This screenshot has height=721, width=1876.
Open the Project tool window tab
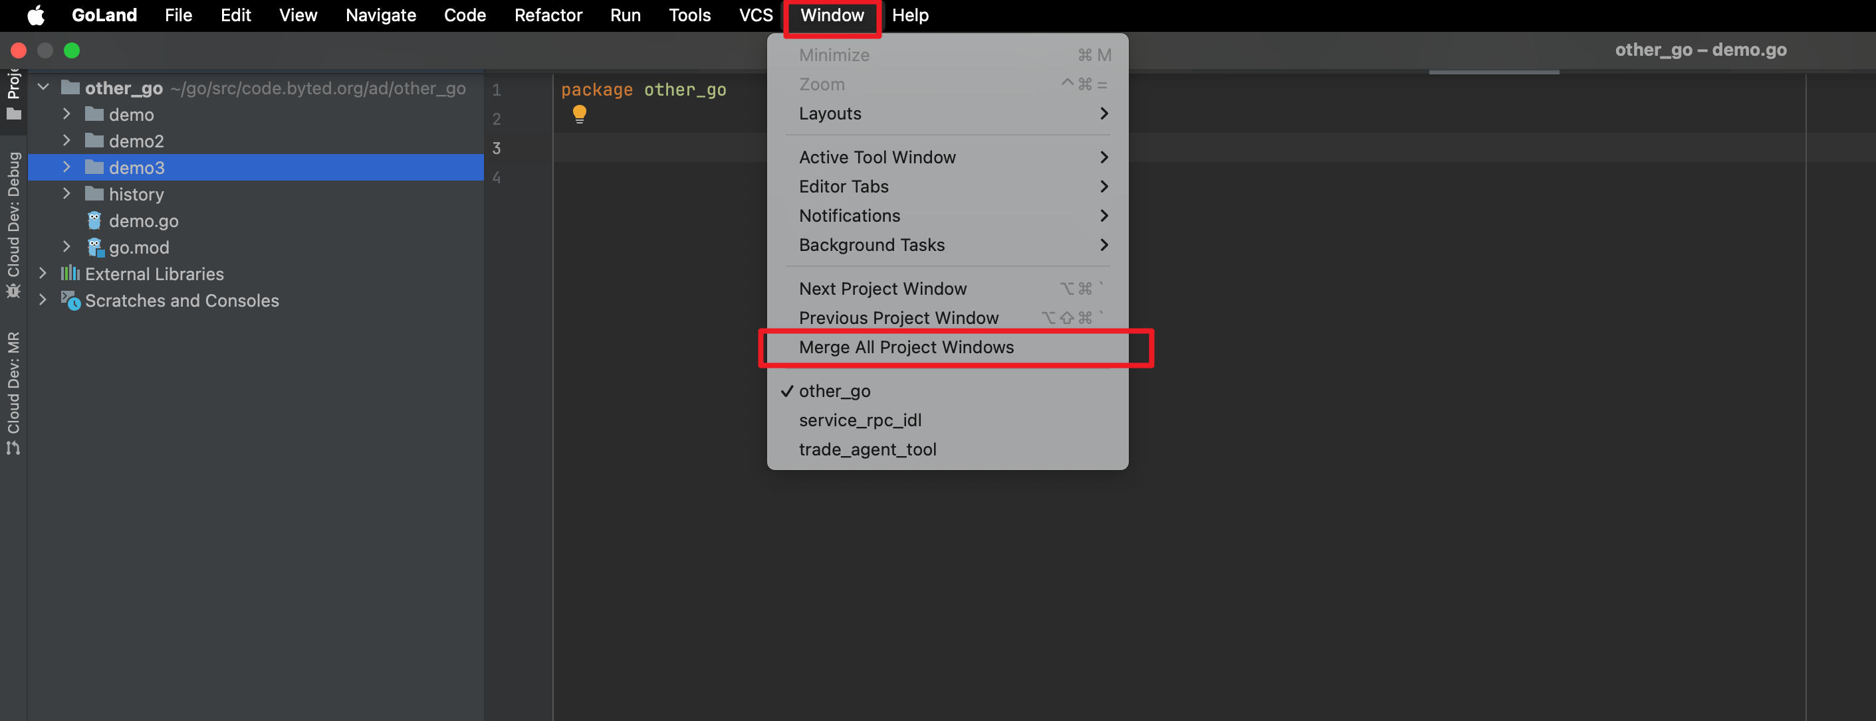(13, 94)
